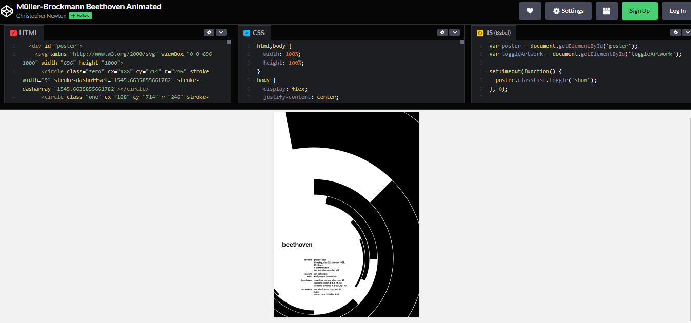Click the "justify-content: center;" CSS line
Screen dimensions: 691x323
click(x=301, y=97)
